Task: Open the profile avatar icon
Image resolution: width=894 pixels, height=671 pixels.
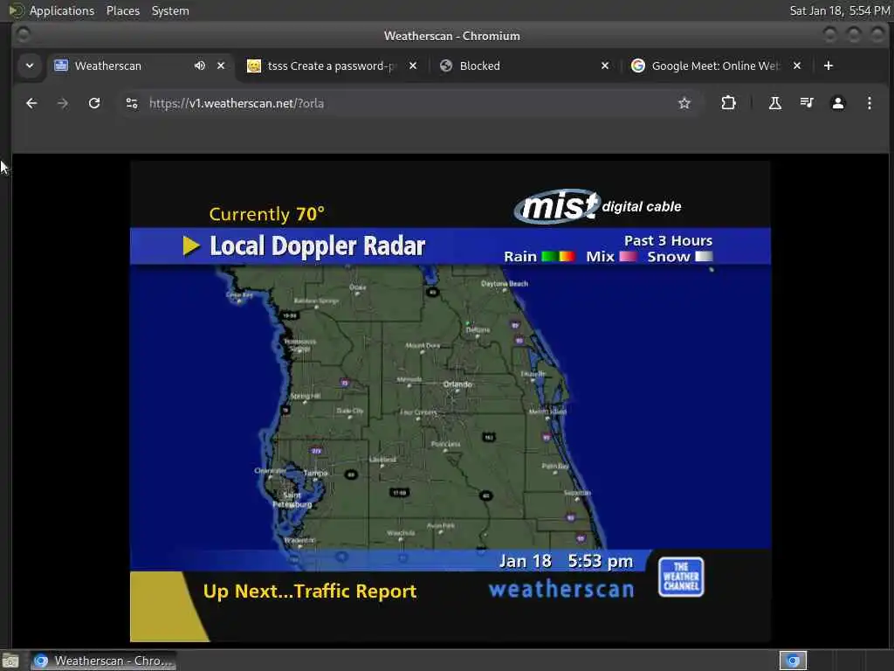Action: [x=837, y=103]
